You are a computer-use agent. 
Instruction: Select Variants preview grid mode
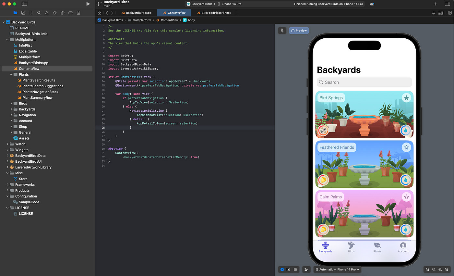295,270
